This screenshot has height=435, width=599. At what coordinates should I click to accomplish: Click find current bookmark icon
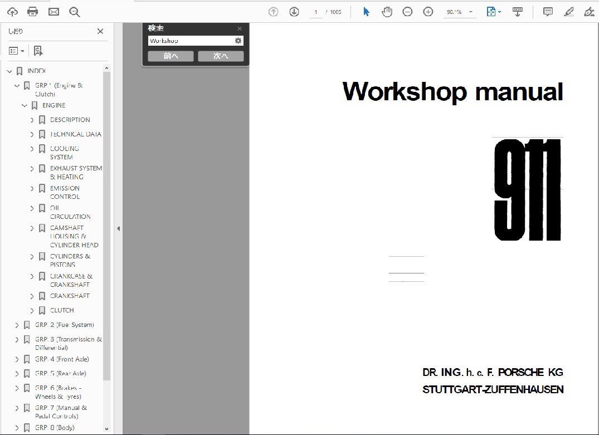[38, 51]
